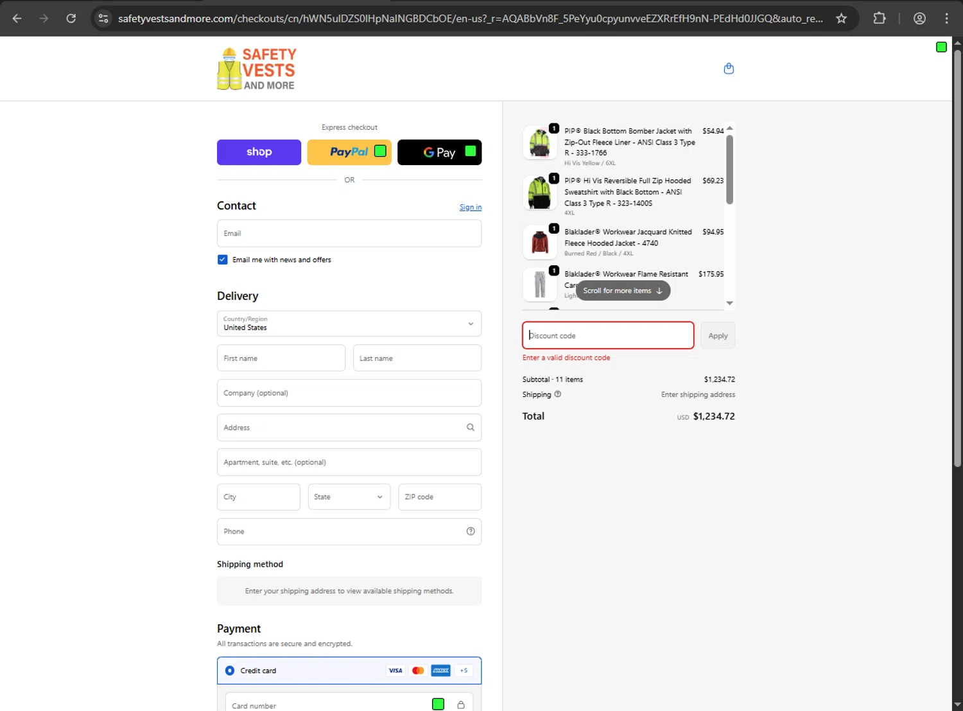Pay with Shop Pay express button
The width and height of the screenshot is (963, 711).
coord(259,152)
